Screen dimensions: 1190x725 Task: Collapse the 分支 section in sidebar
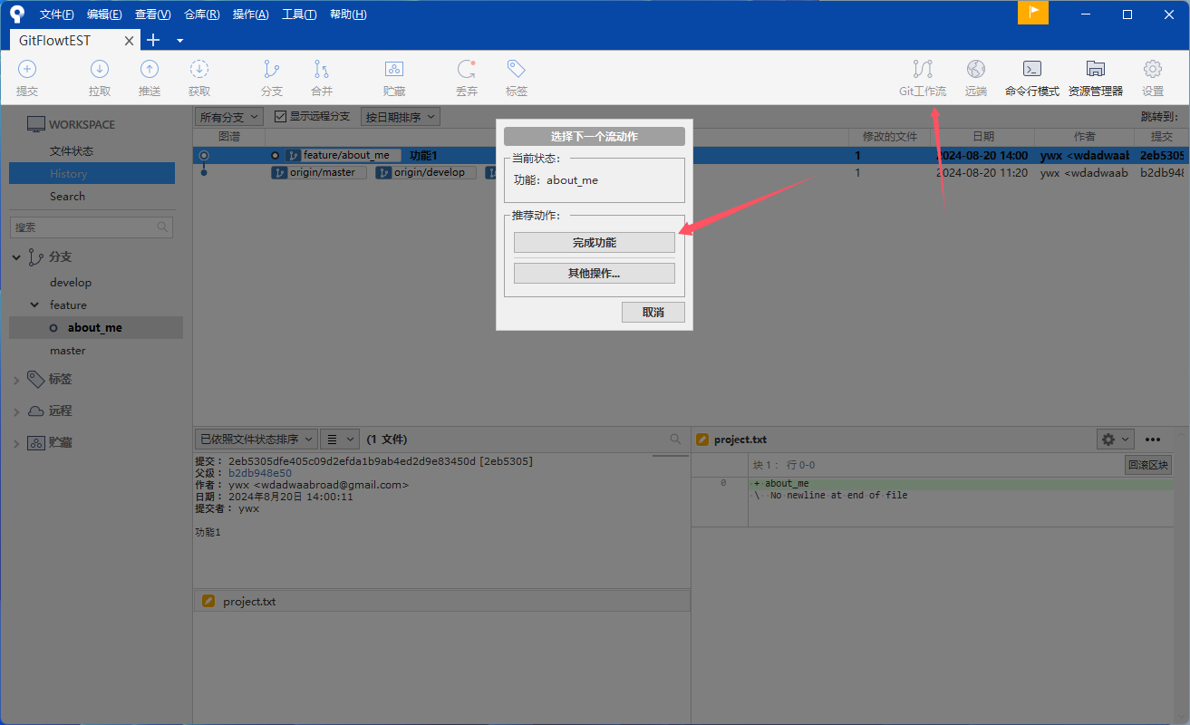tap(16, 257)
